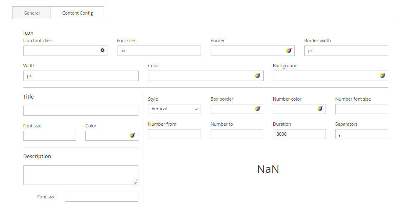This screenshot has height=218, width=420.
Task: Expand the Style dropdown set to Vertical
Action: coord(174,109)
